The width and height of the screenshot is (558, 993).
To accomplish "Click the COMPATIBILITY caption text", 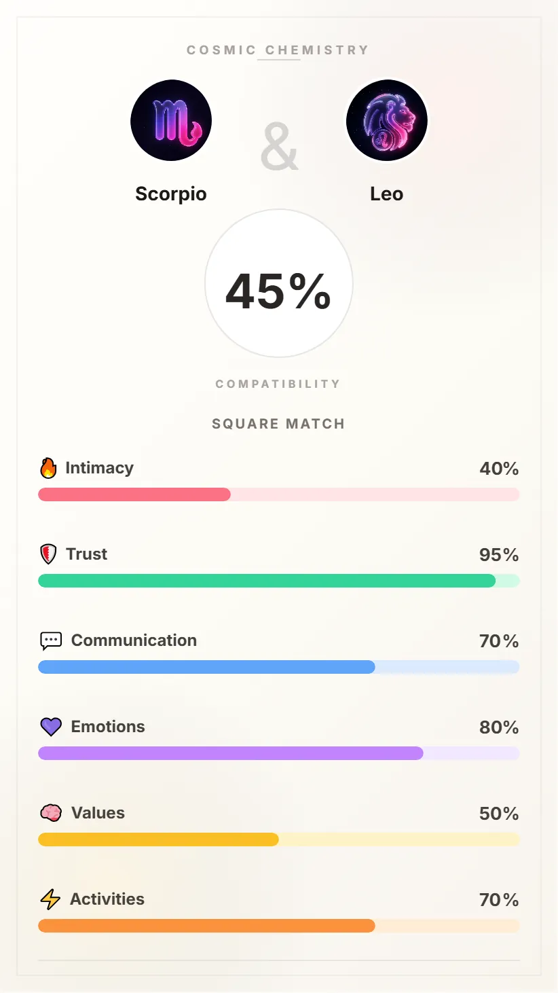I will point(278,384).
